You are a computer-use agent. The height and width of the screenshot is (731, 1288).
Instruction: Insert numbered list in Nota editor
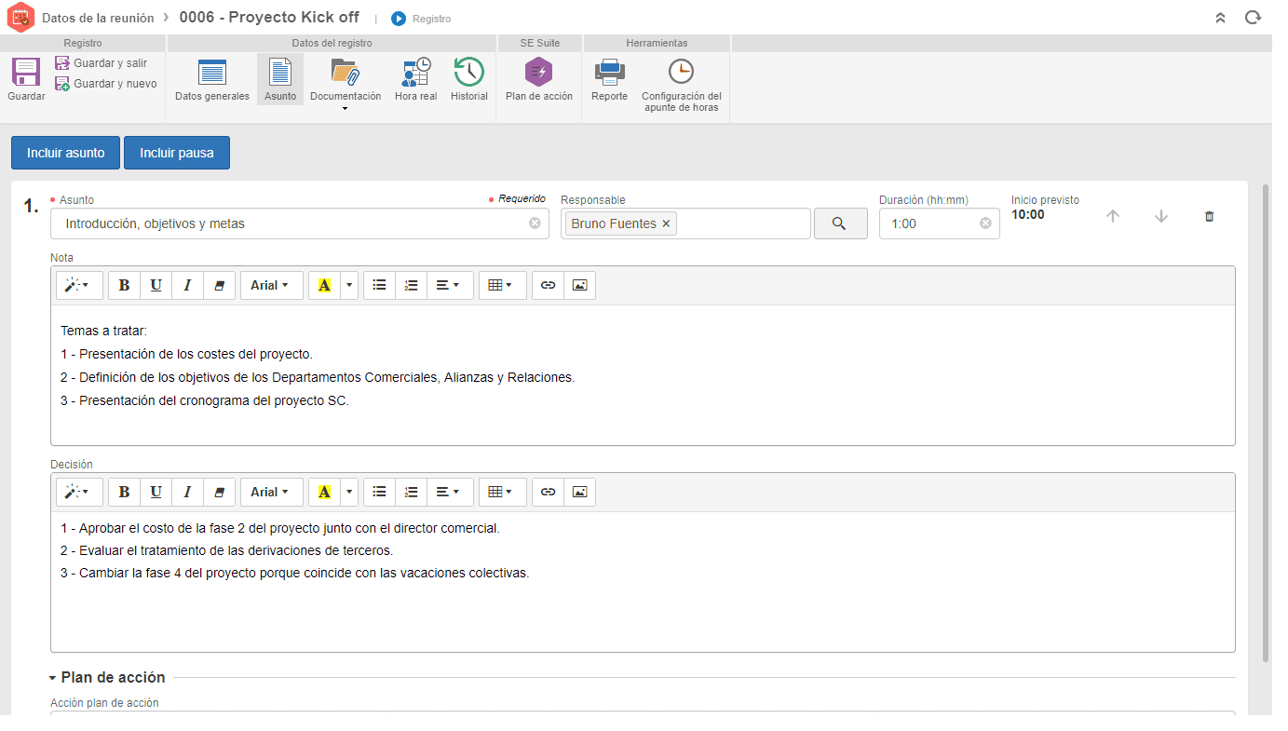[411, 285]
